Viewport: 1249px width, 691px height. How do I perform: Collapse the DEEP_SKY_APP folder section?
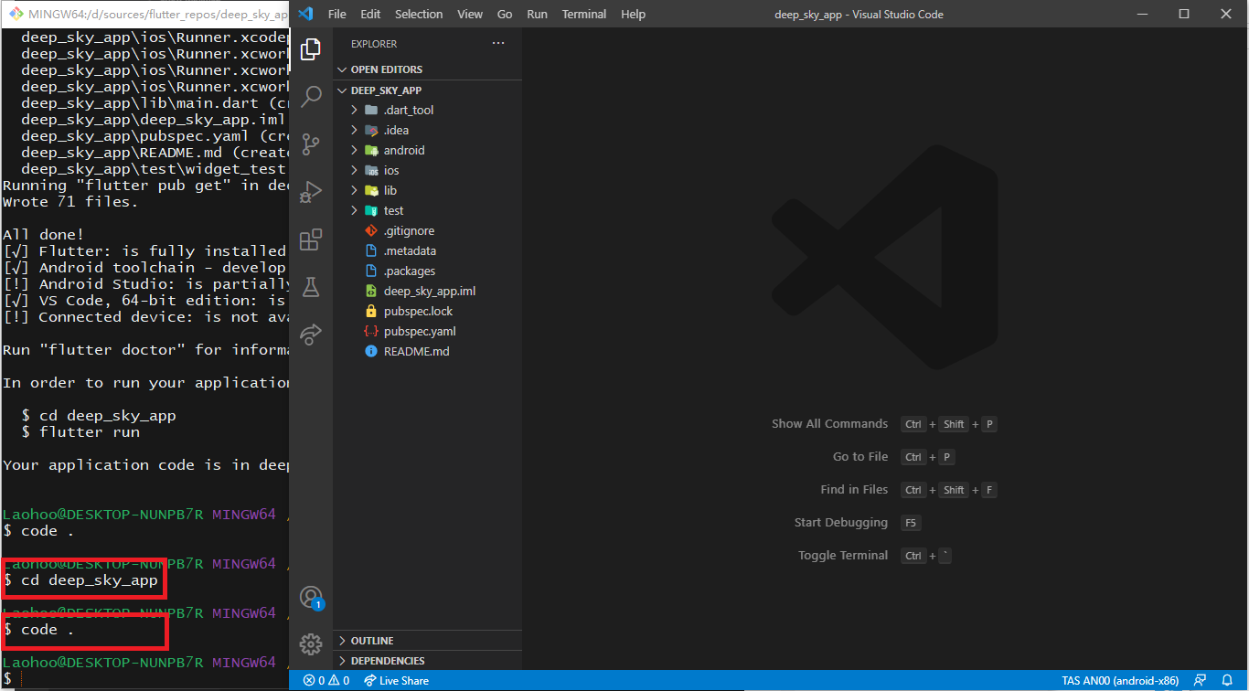point(427,90)
